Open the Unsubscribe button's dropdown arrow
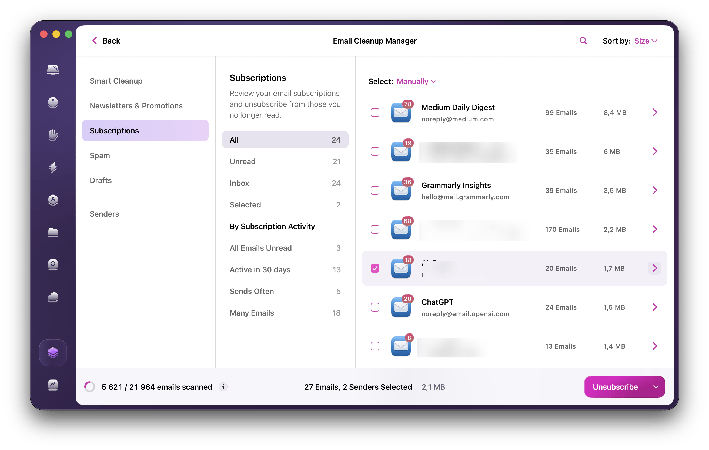Image resolution: width=709 pixels, height=450 pixels. [x=656, y=387]
